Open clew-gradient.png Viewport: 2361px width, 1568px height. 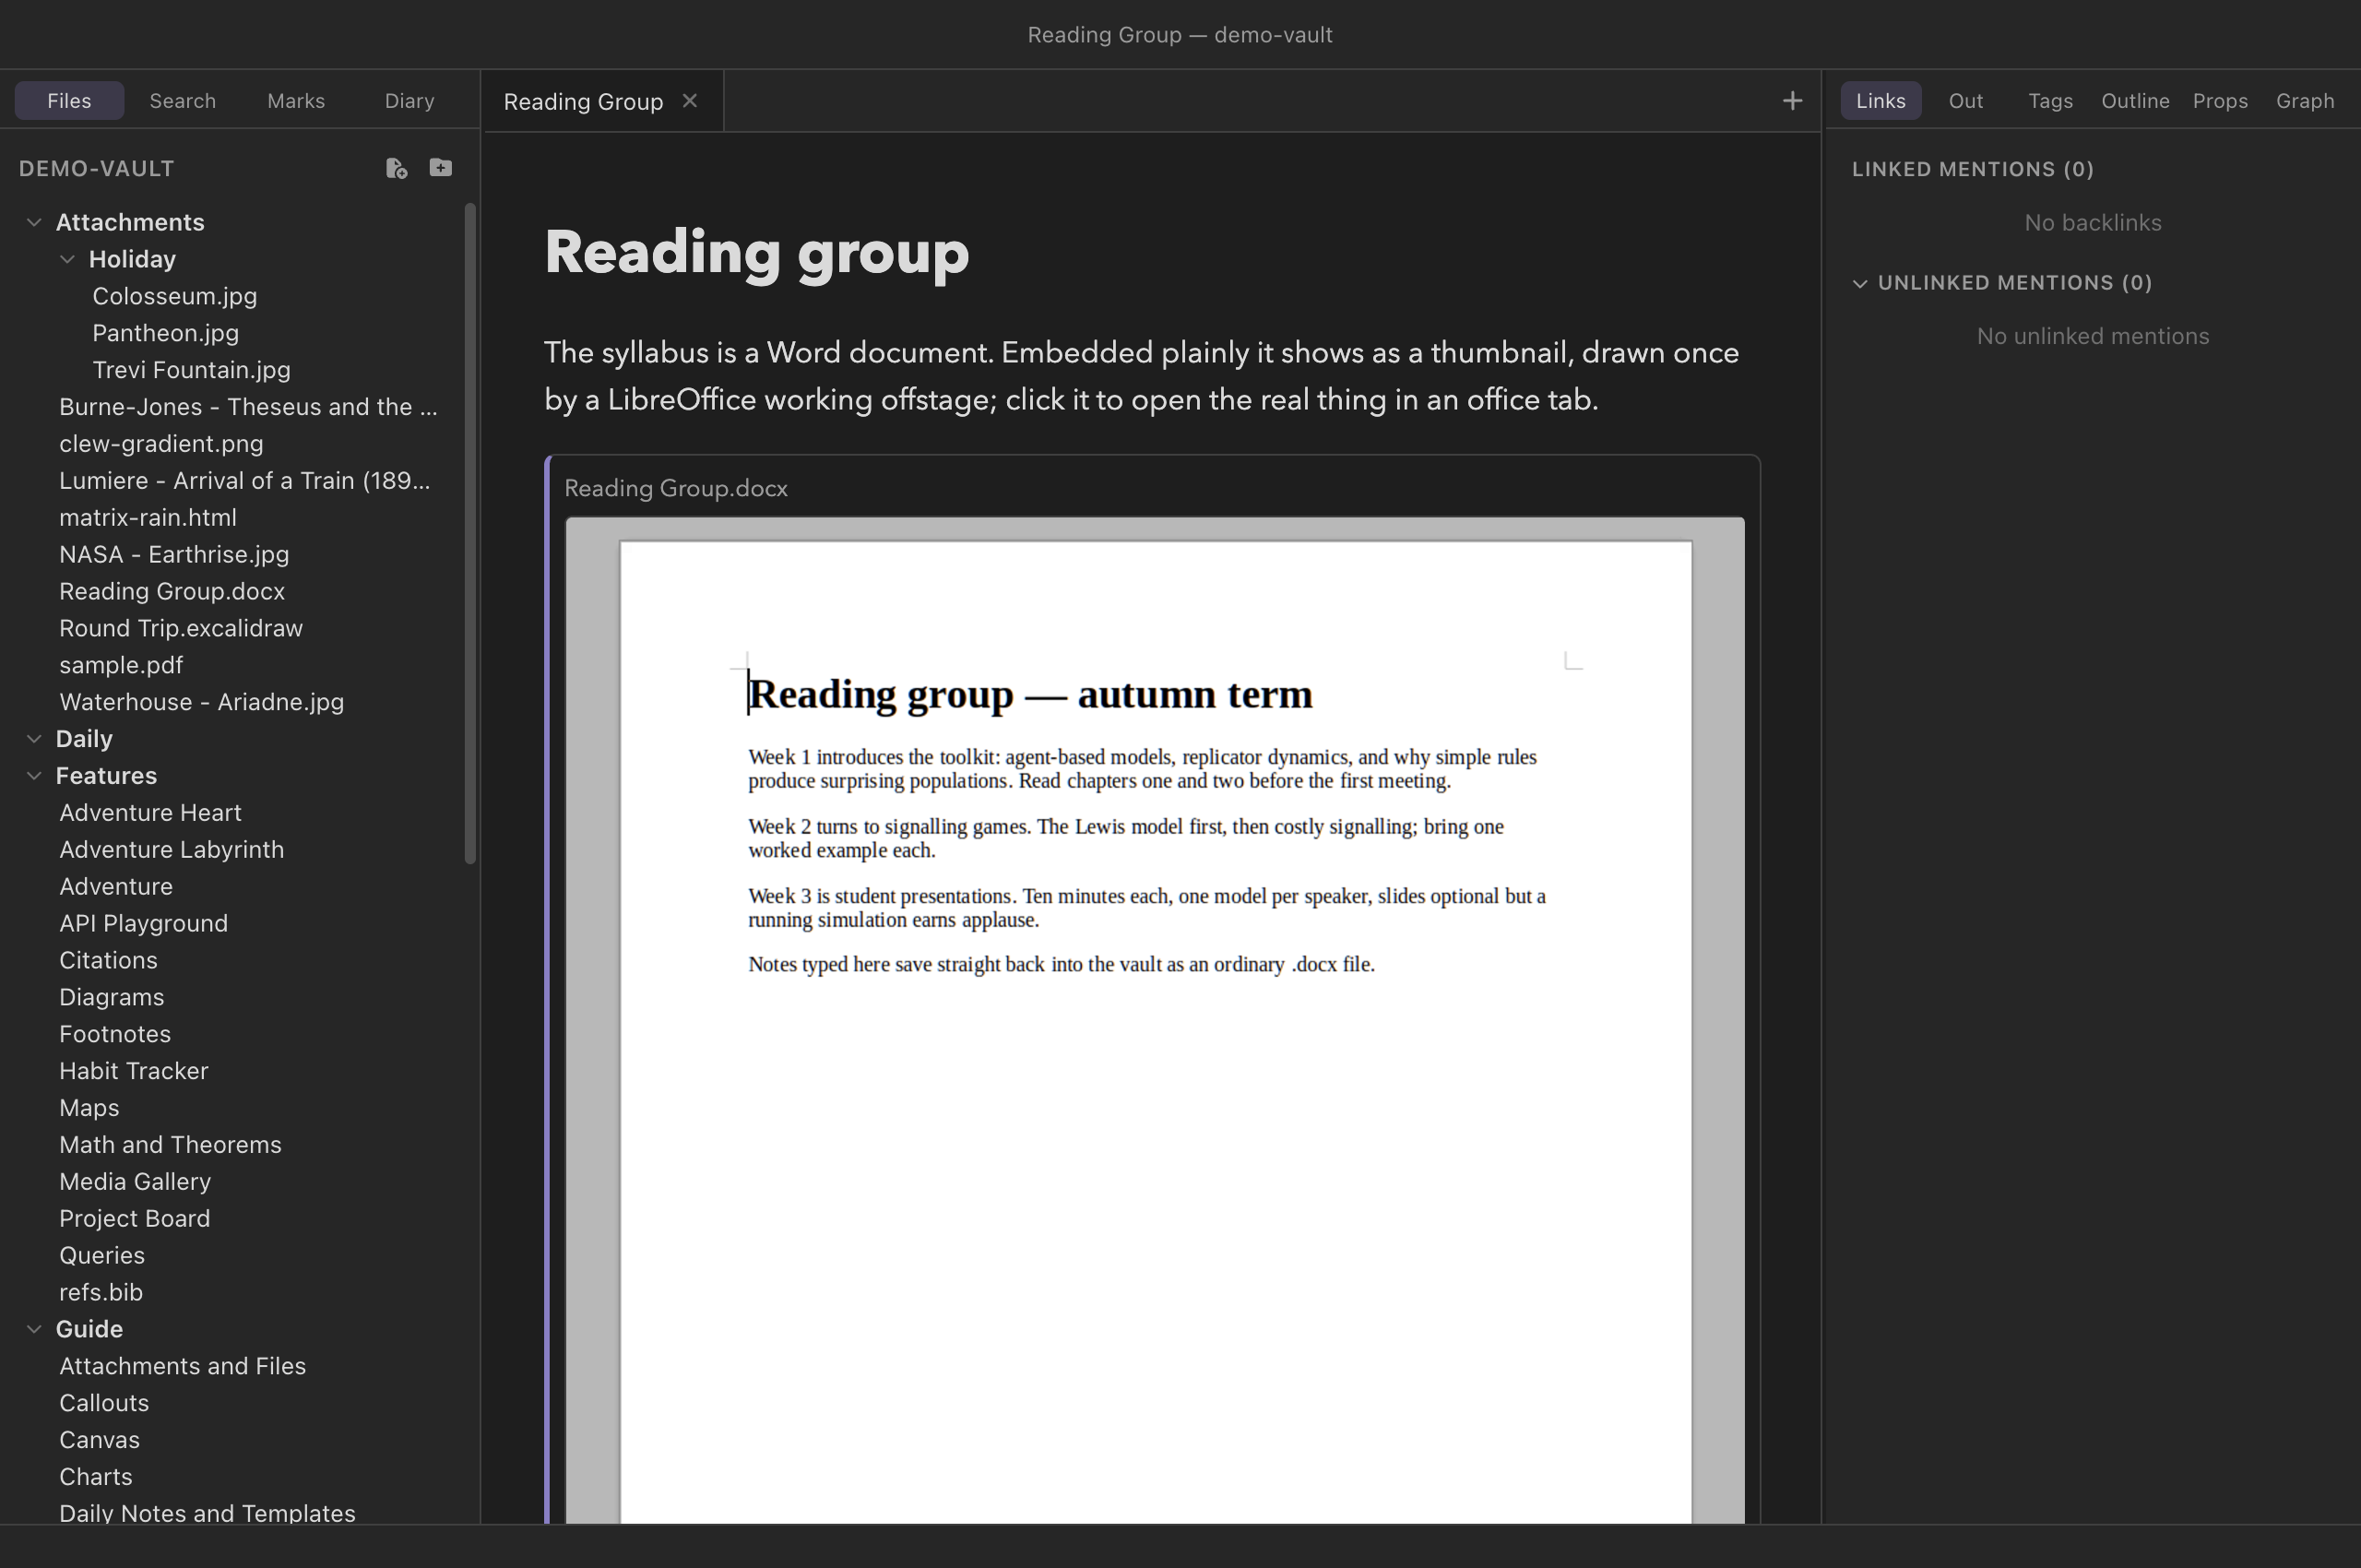click(161, 444)
